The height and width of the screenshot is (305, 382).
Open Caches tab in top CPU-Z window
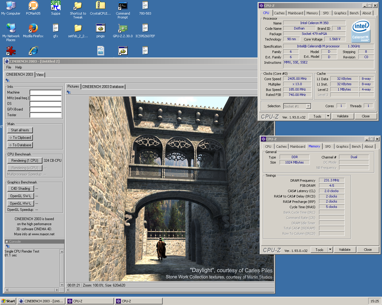pyautogui.click(x=279, y=13)
